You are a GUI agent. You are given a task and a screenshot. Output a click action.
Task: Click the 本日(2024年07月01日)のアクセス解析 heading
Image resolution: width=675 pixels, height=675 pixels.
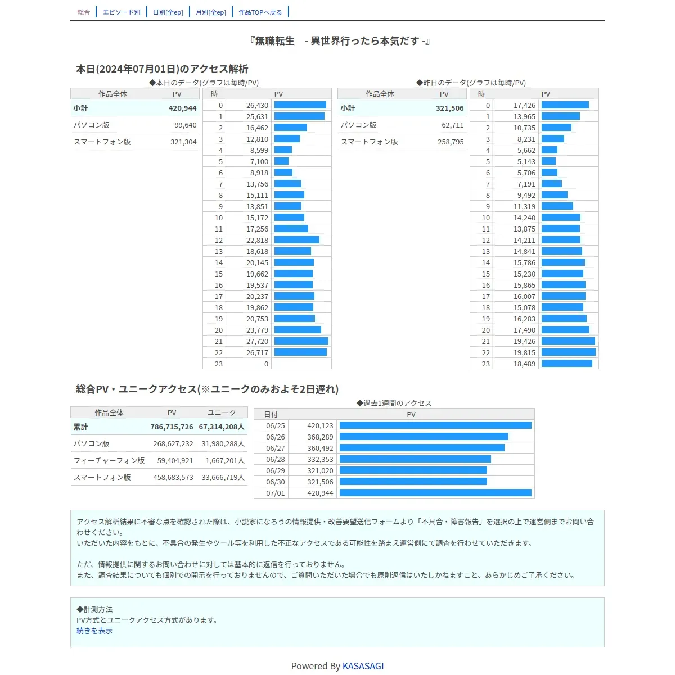(162, 69)
